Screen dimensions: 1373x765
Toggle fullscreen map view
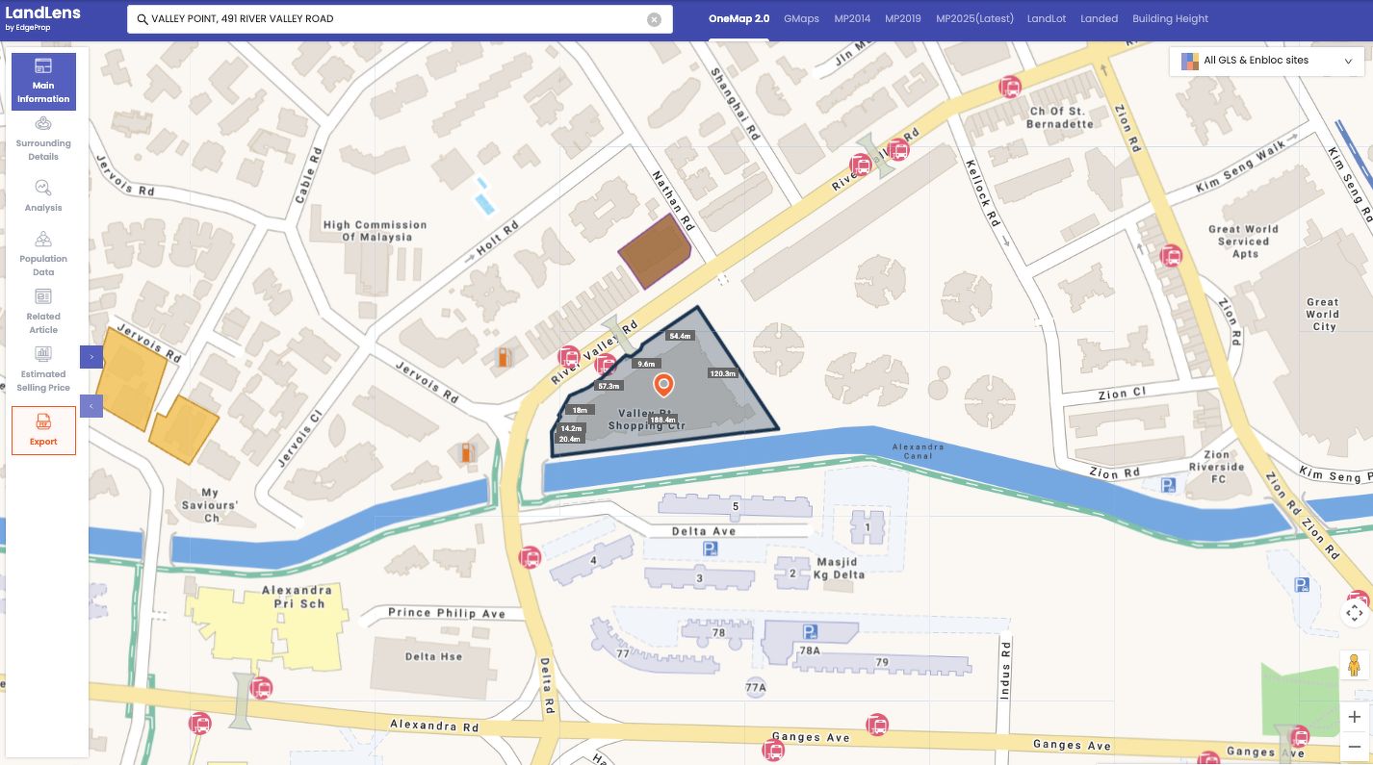1355,612
